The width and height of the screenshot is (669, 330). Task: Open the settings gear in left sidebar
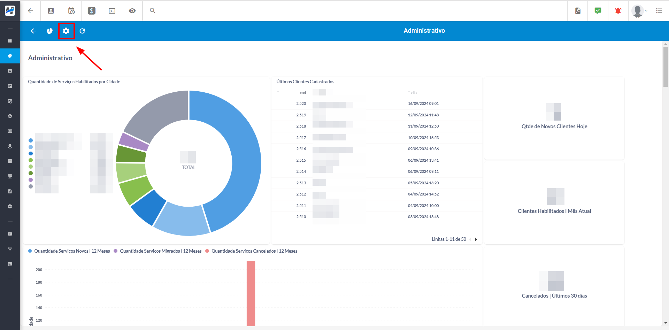tap(10, 206)
